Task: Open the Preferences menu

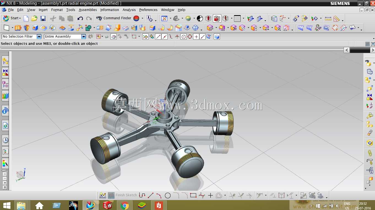Action: (148, 10)
